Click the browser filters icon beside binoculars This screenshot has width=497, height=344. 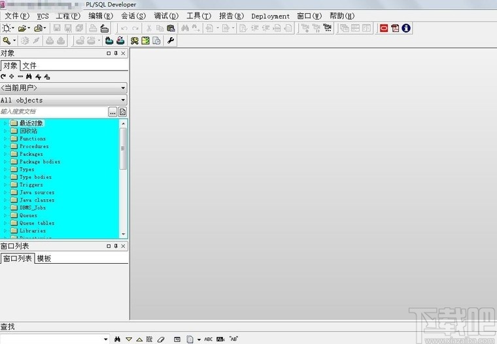[x=38, y=76]
